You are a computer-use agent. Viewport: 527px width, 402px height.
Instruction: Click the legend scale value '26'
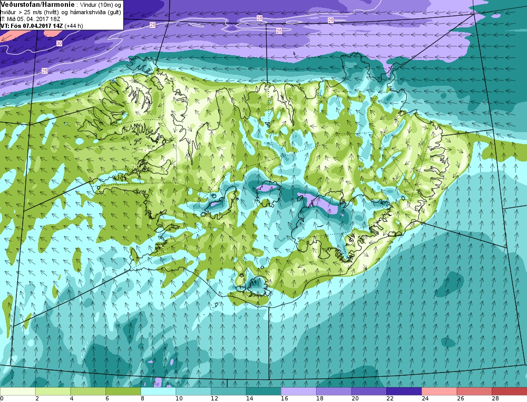tap(460, 399)
